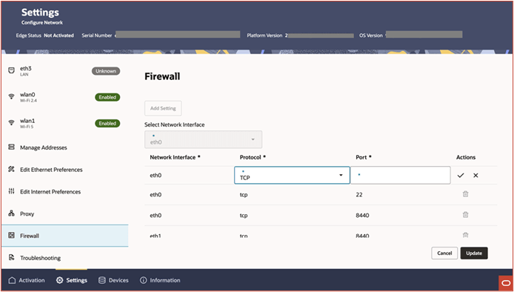Confirm the new rule with checkmark icon
The width and height of the screenshot is (514, 292).
[461, 176]
